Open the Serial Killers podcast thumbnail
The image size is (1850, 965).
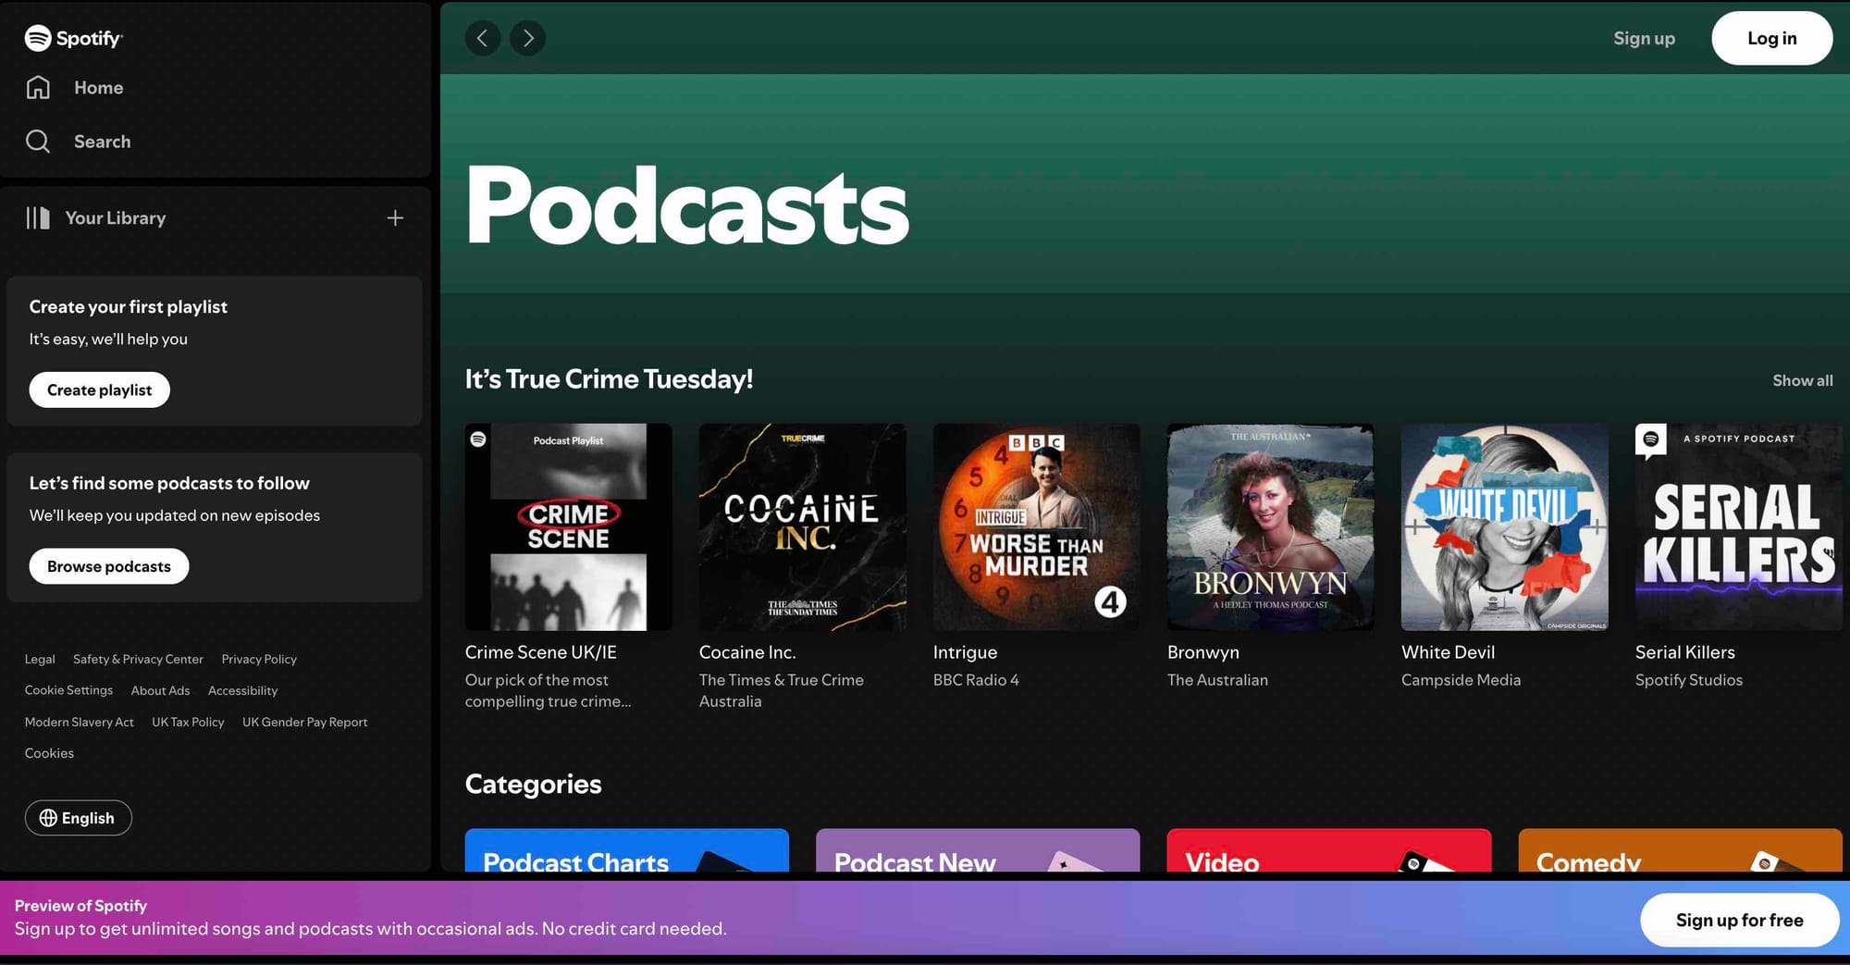1738,526
